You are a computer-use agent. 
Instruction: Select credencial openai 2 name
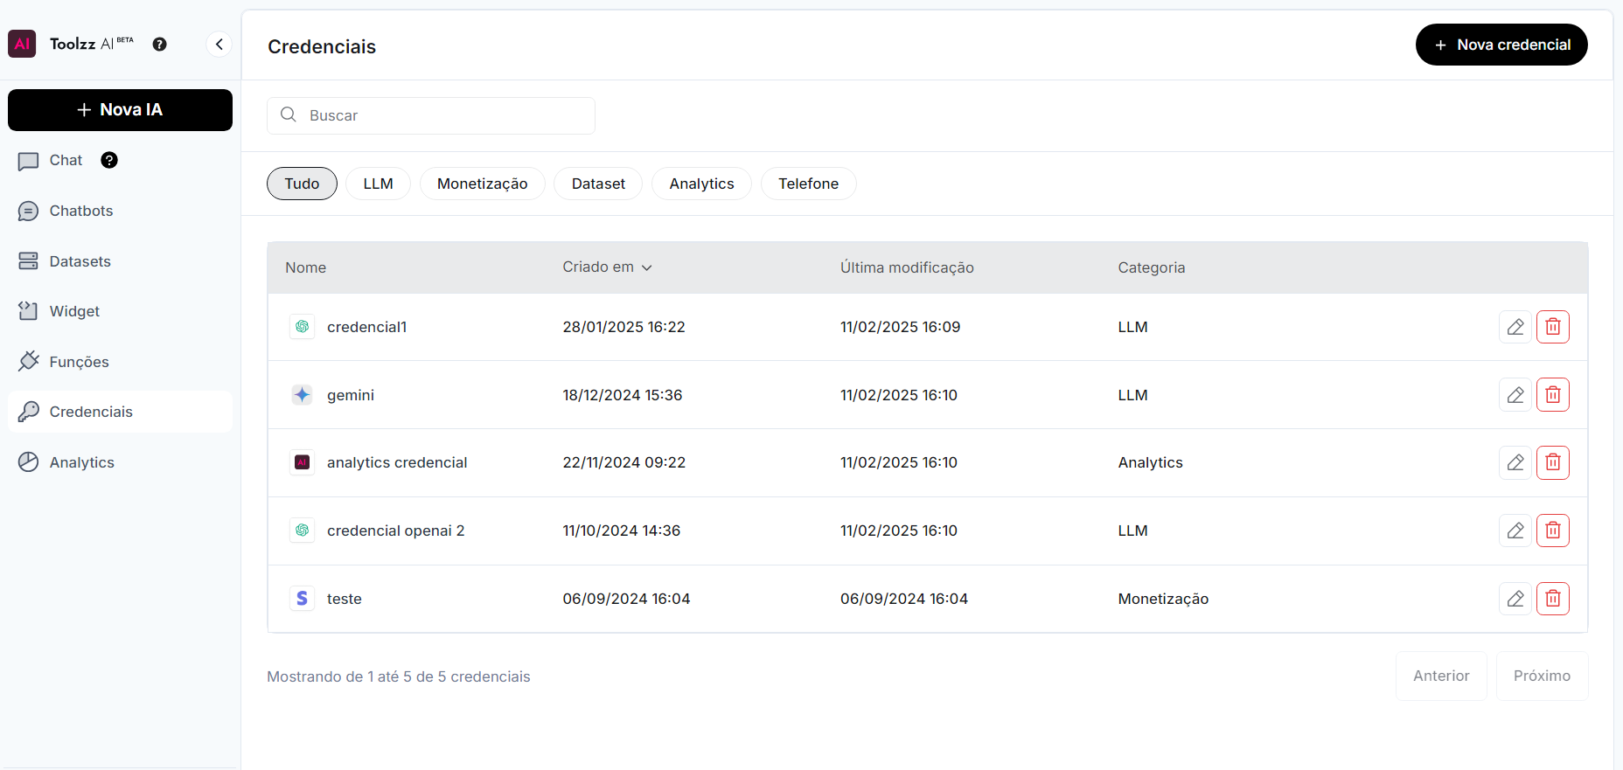coord(396,531)
